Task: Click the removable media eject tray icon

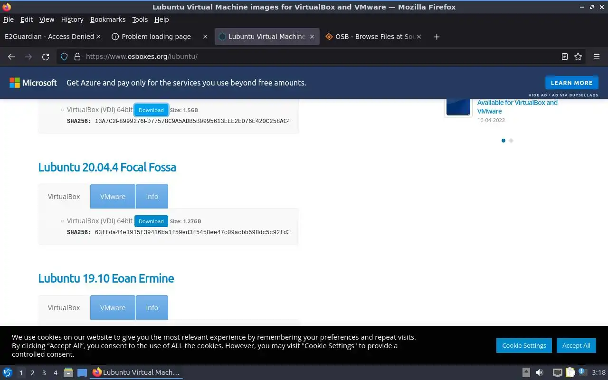Action: (x=526, y=372)
